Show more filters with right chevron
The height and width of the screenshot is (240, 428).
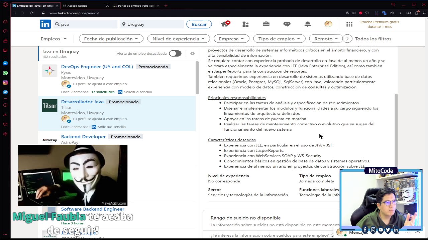coord(347,39)
